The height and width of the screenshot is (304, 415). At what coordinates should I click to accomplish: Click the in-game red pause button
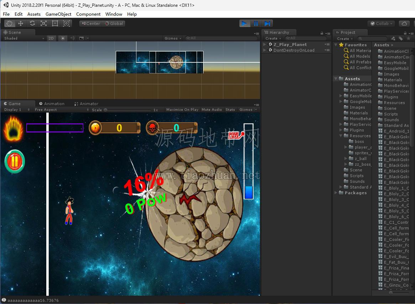pos(15,161)
